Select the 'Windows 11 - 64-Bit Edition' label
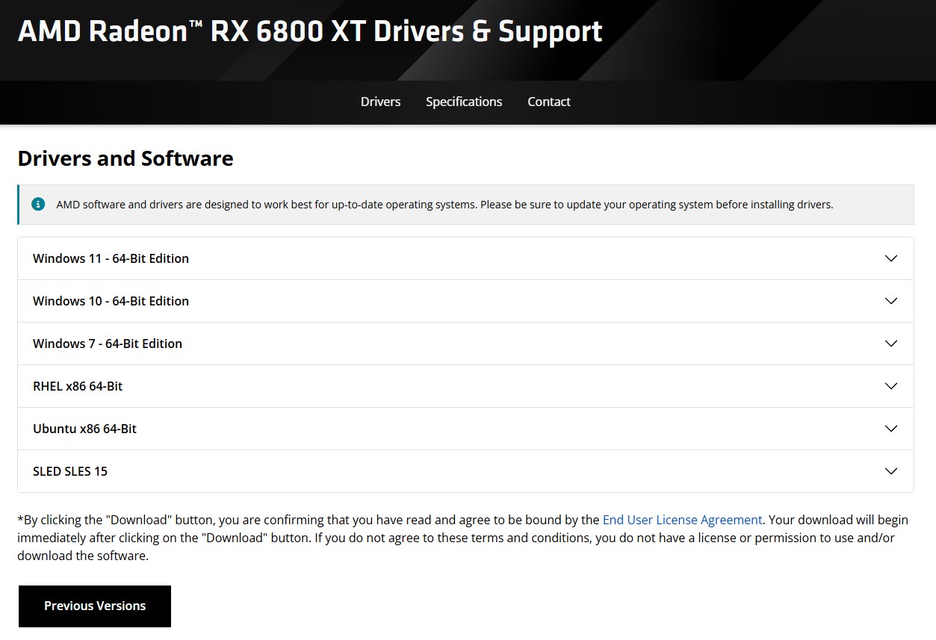Viewport: 936px width, 640px height. click(111, 258)
